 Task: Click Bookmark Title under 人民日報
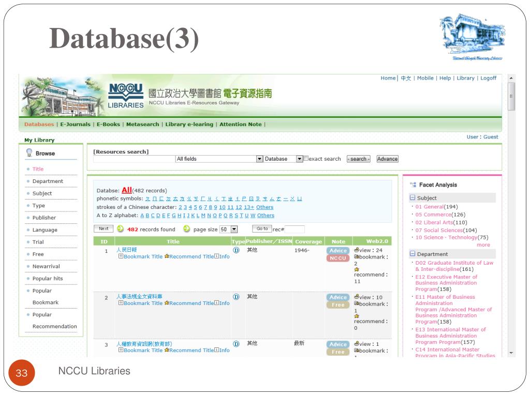pos(143,256)
